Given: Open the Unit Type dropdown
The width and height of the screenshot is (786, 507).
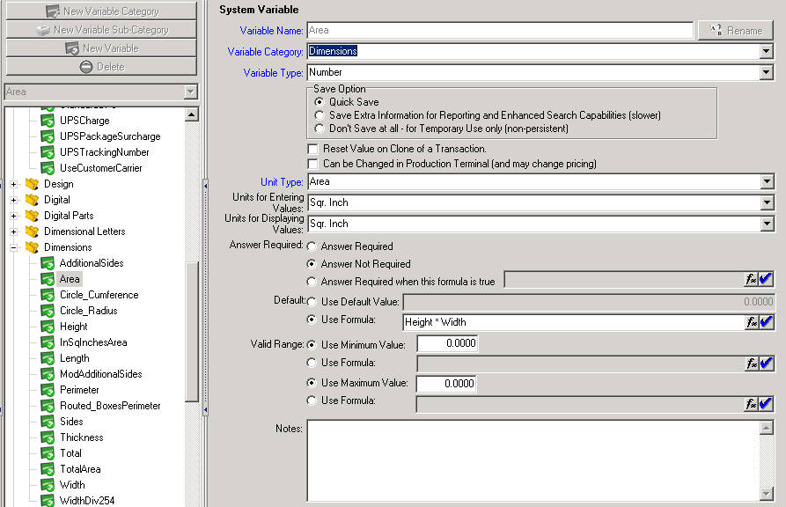Looking at the screenshot, I should click(767, 182).
